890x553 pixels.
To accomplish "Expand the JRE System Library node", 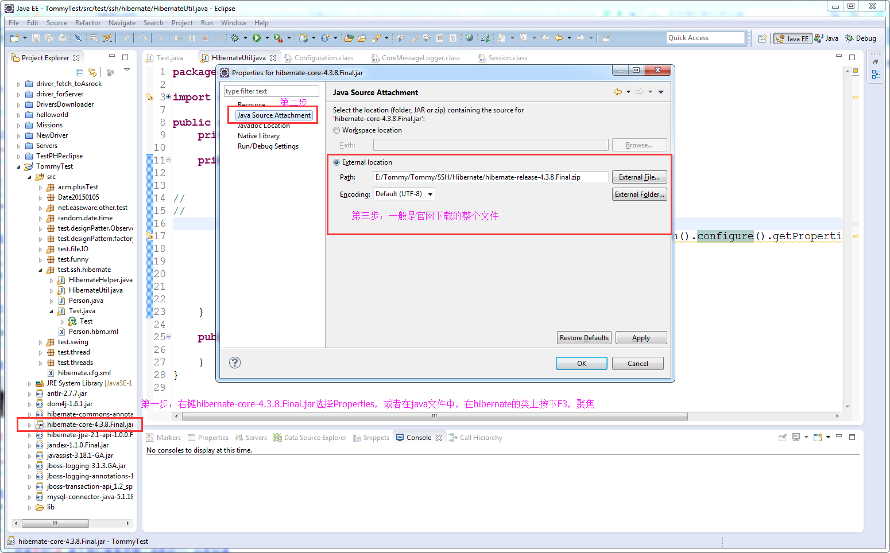I will 29,384.
